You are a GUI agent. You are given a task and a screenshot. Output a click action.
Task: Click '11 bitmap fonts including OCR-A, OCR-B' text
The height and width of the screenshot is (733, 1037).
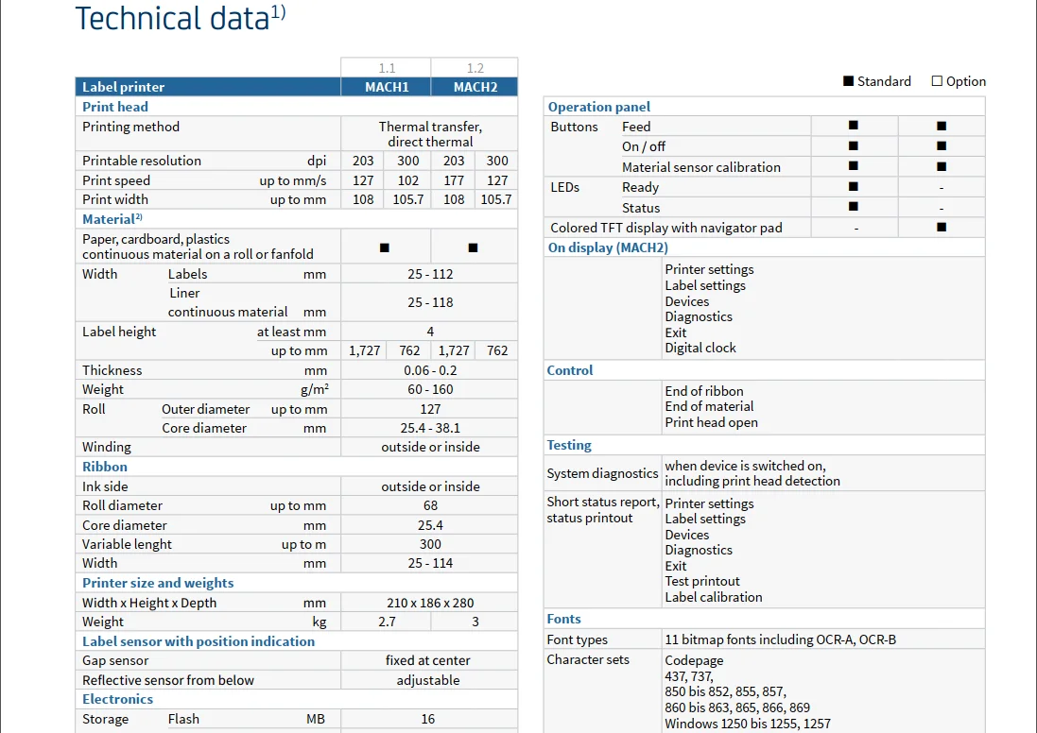781,639
